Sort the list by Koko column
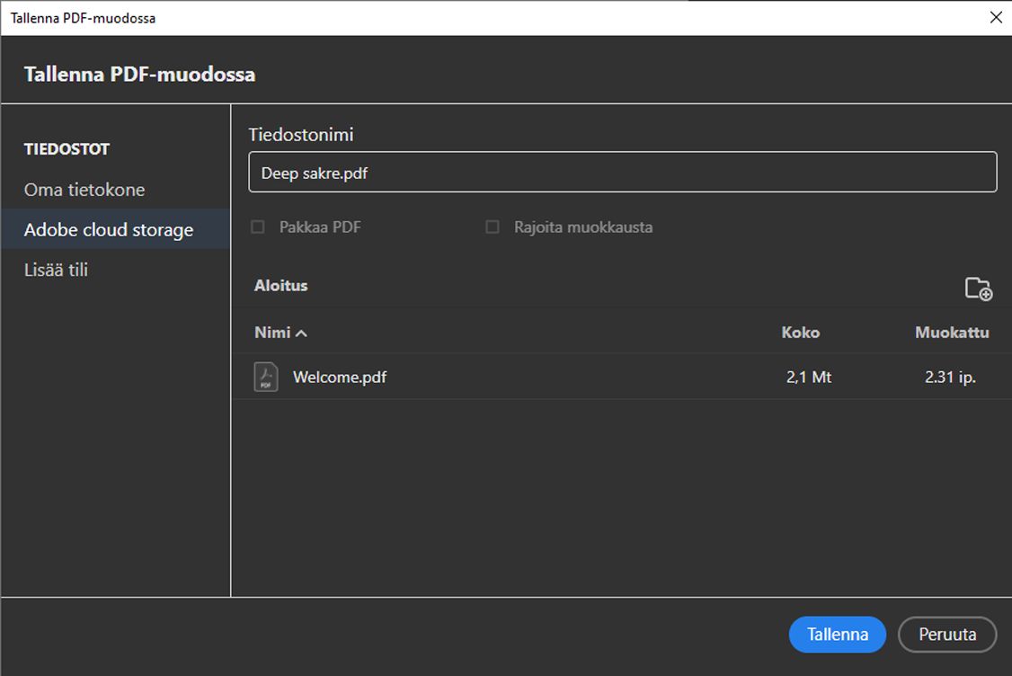Screen dimensions: 1012x676 (x=800, y=333)
